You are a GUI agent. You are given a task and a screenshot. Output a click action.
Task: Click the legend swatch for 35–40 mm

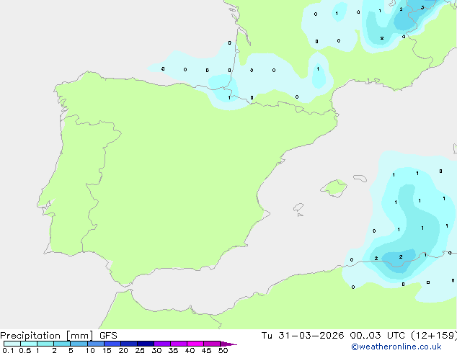point(179,344)
